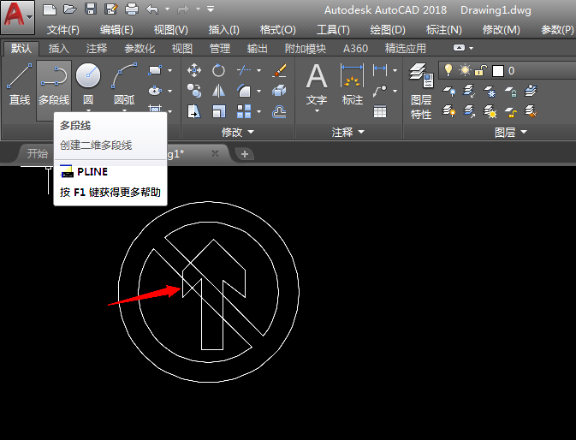The image size is (576, 440).
Task: Toggle the layer on/off lightbulb
Action: click(x=448, y=70)
